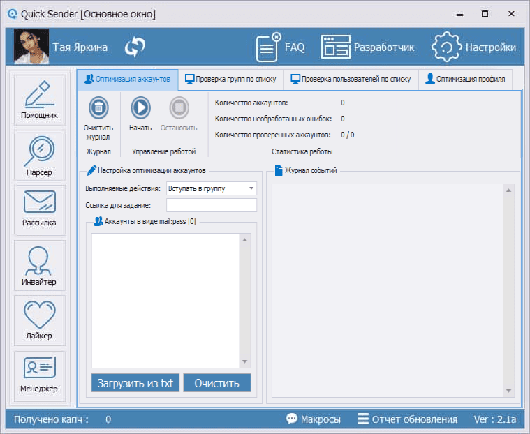
Task: Click the Ver : 2.1a version label
Action: click(x=495, y=419)
